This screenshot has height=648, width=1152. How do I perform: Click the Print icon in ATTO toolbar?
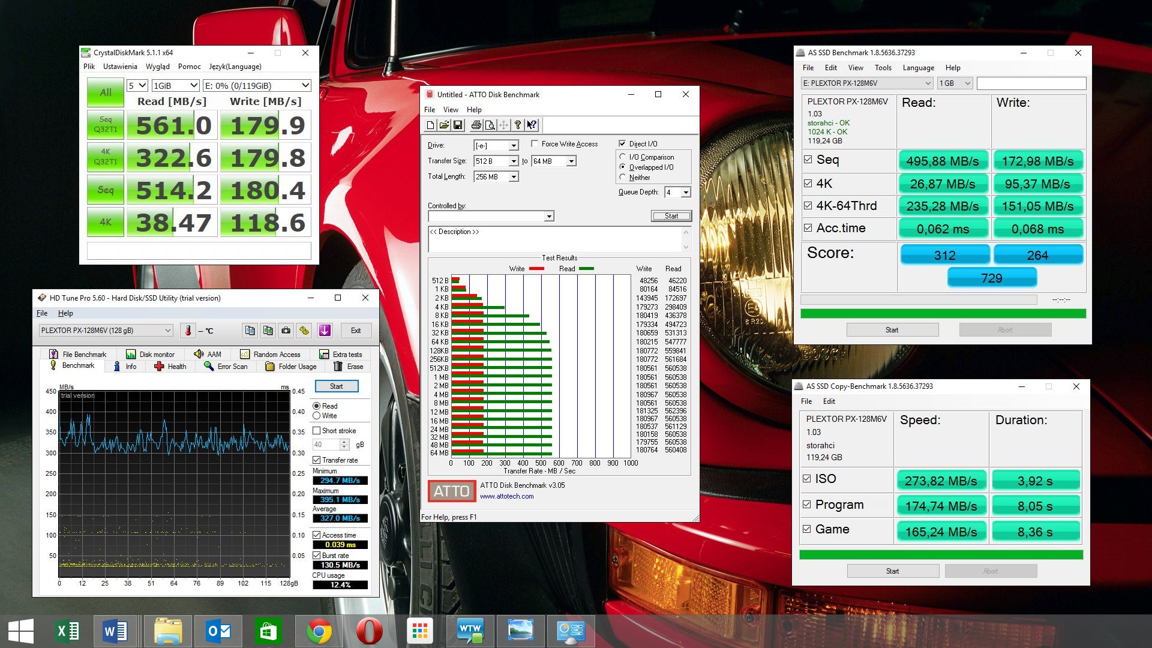coord(476,125)
